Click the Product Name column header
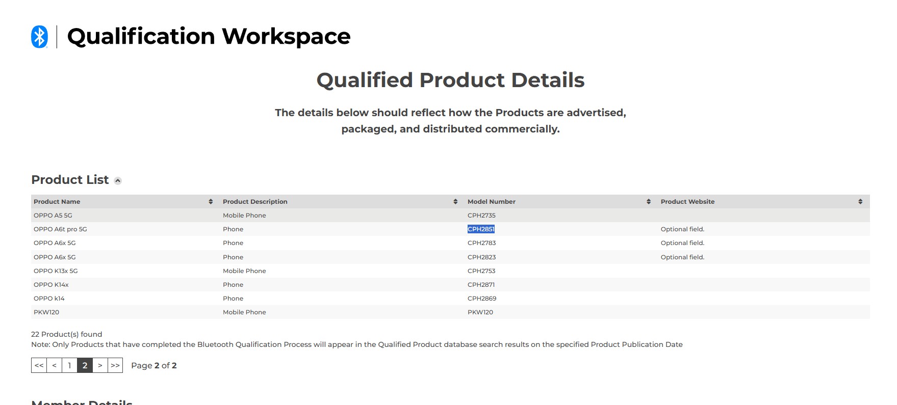This screenshot has height=405, width=897. pyautogui.click(x=57, y=202)
